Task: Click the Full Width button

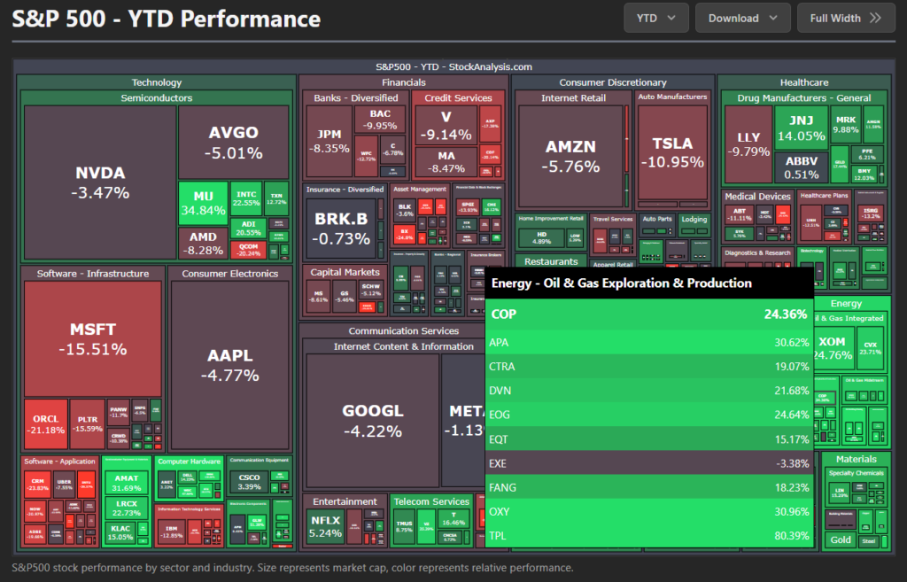Action: (846, 18)
